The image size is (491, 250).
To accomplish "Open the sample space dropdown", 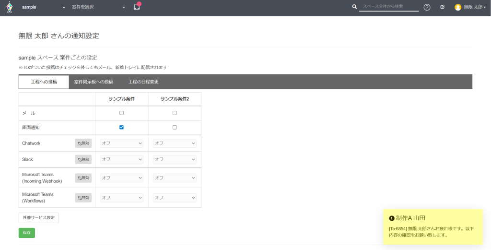I will (43, 8).
